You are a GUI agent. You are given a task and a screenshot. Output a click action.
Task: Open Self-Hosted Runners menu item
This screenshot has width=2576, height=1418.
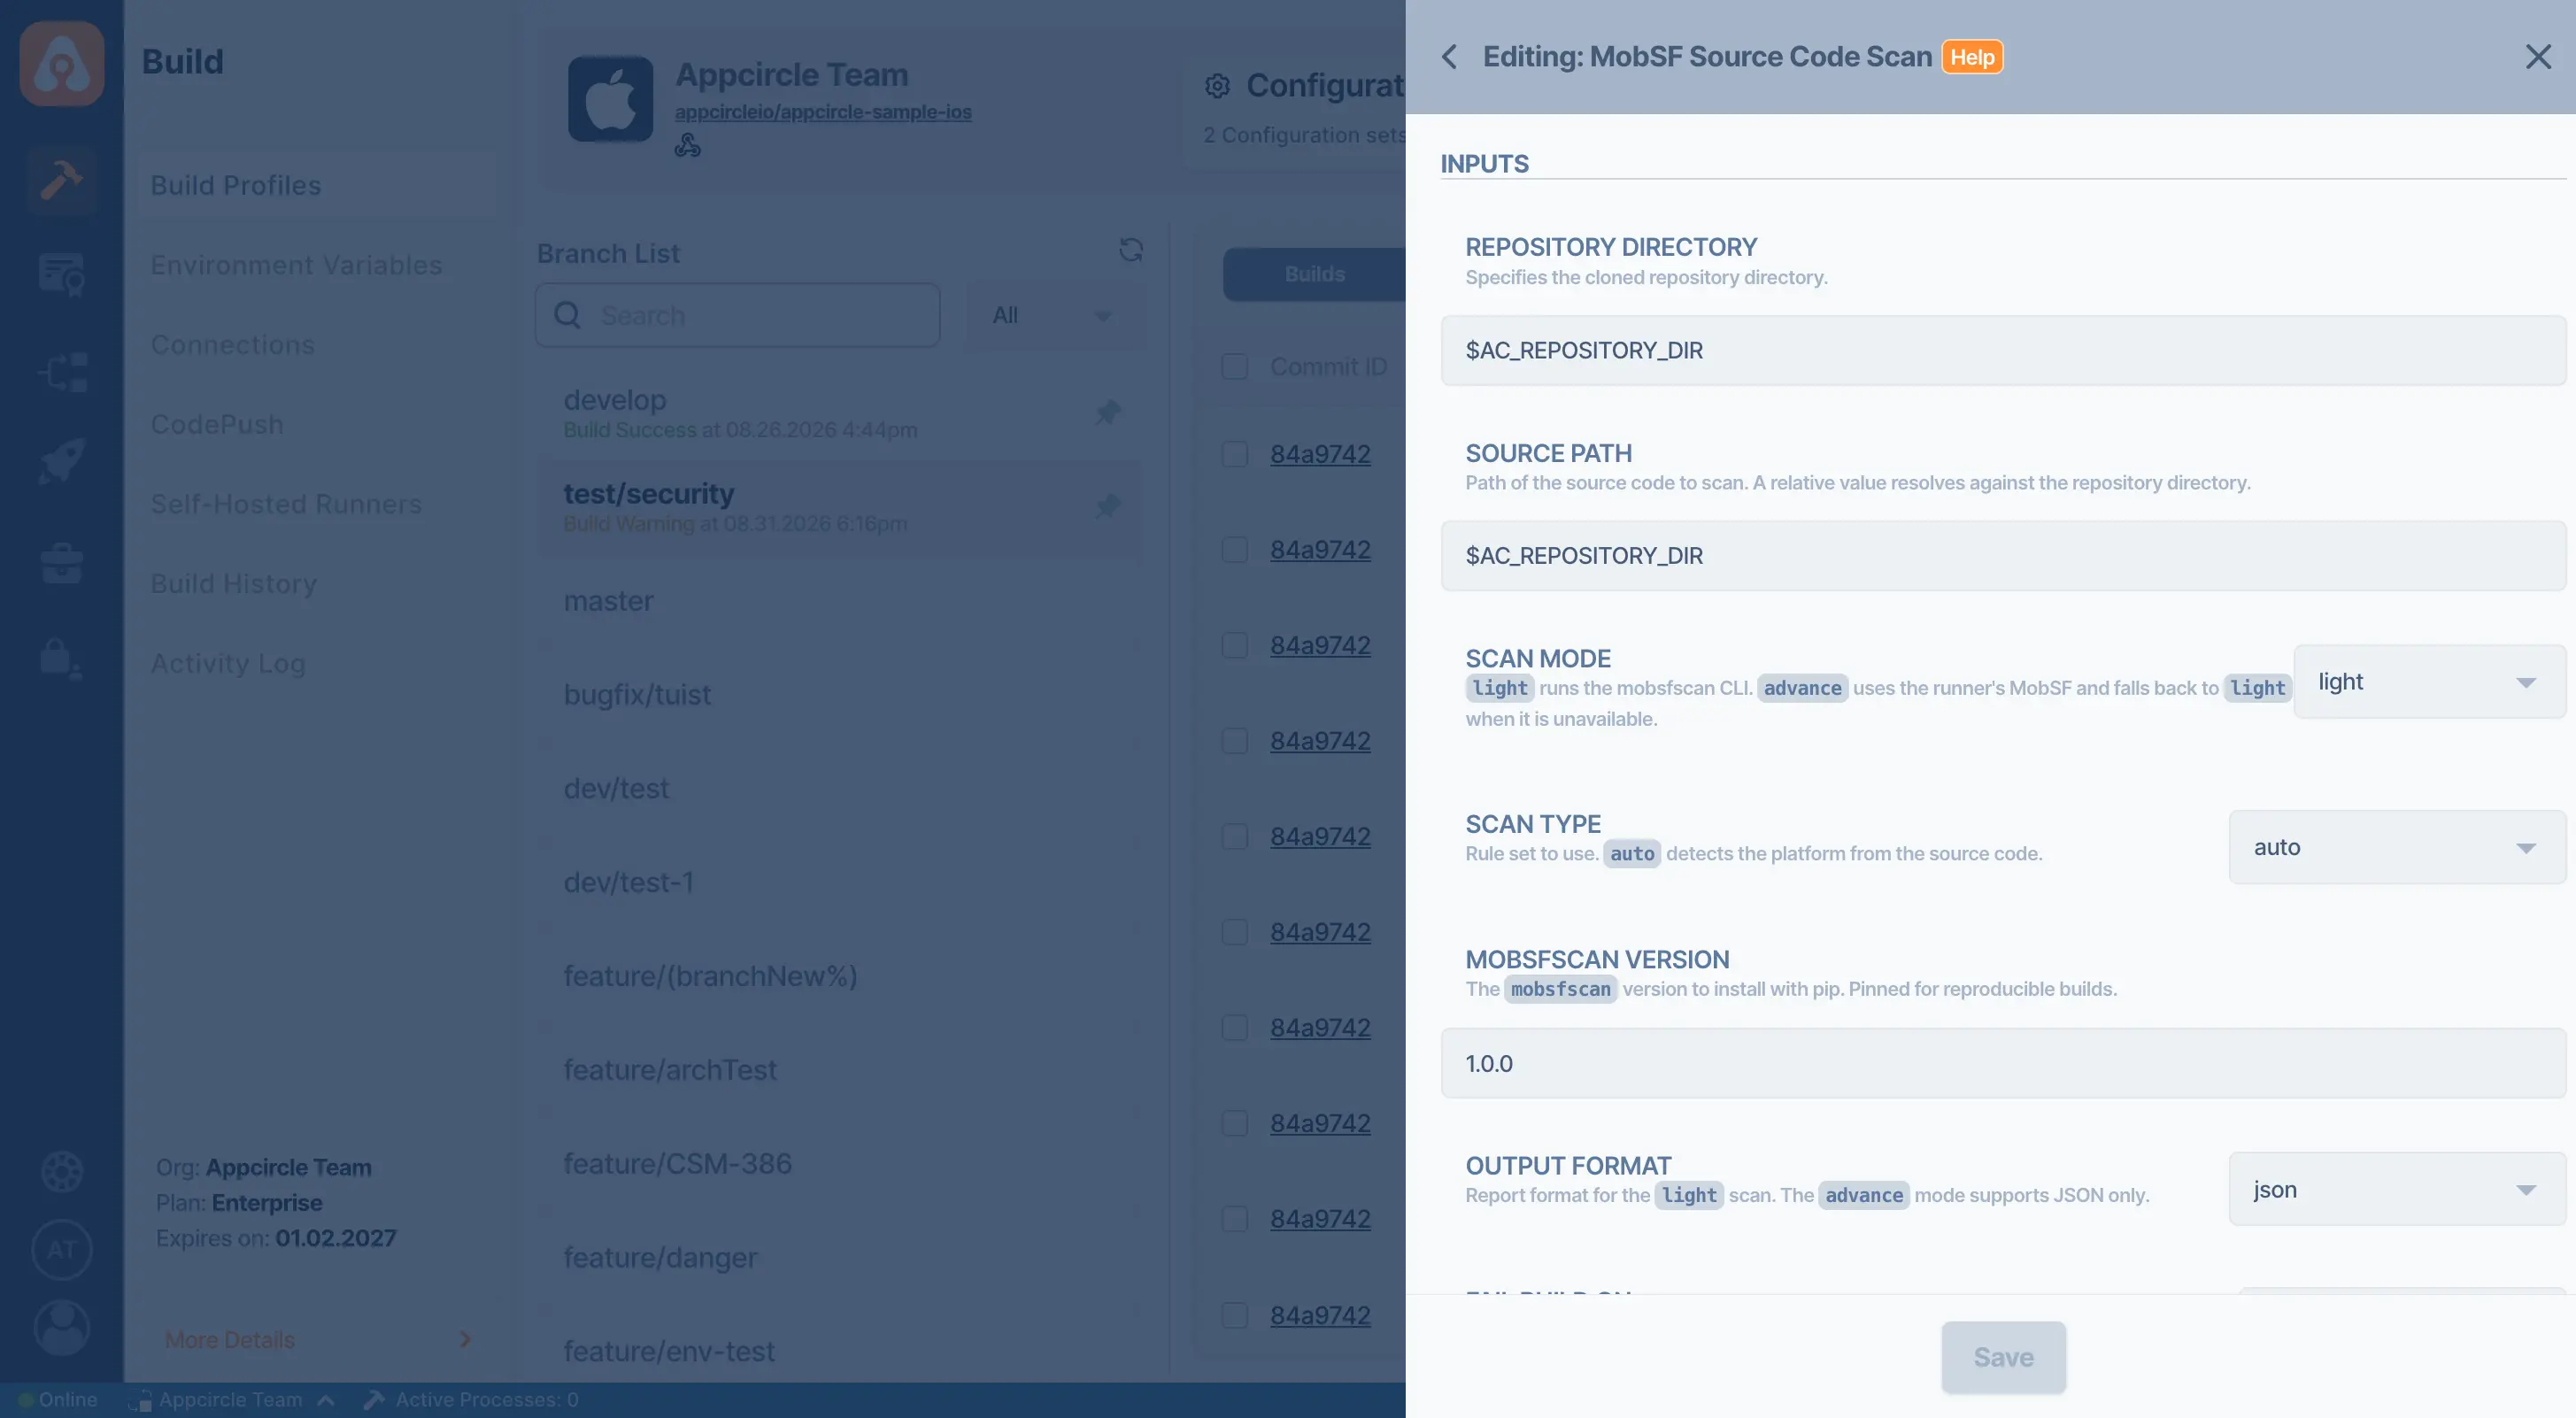pos(286,504)
